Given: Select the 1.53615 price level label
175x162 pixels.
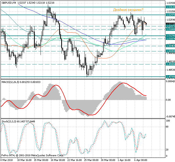Looking at the screenshot, I should (170, 7).
